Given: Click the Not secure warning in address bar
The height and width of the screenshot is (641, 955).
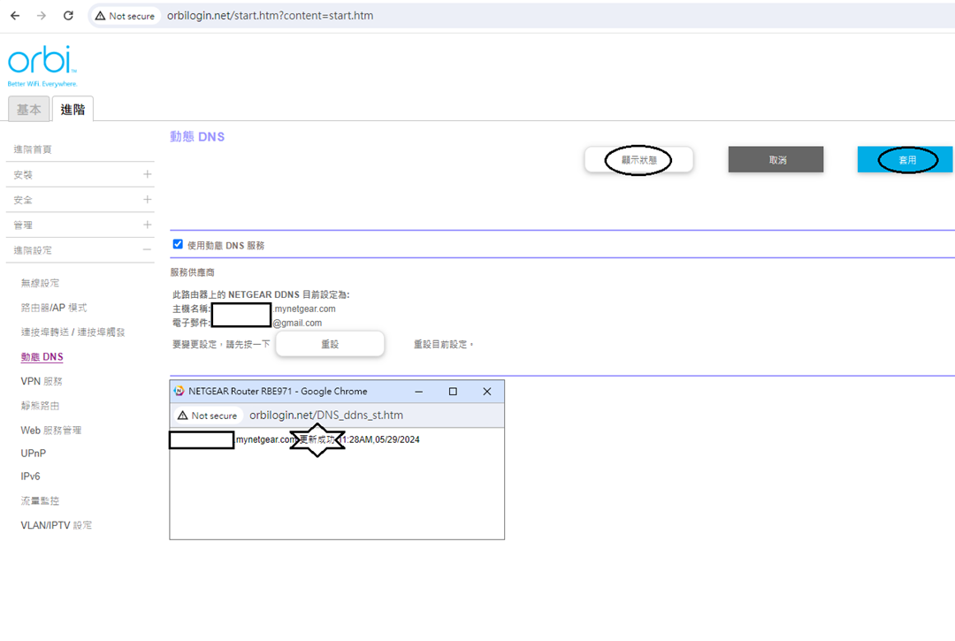Looking at the screenshot, I should point(125,16).
